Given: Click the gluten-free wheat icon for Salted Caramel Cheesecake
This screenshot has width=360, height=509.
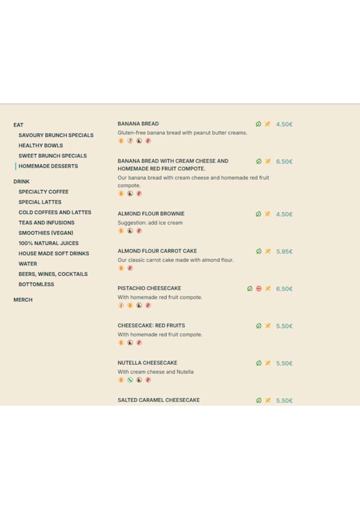Looking at the screenshot, I should [x=268, y=401].
